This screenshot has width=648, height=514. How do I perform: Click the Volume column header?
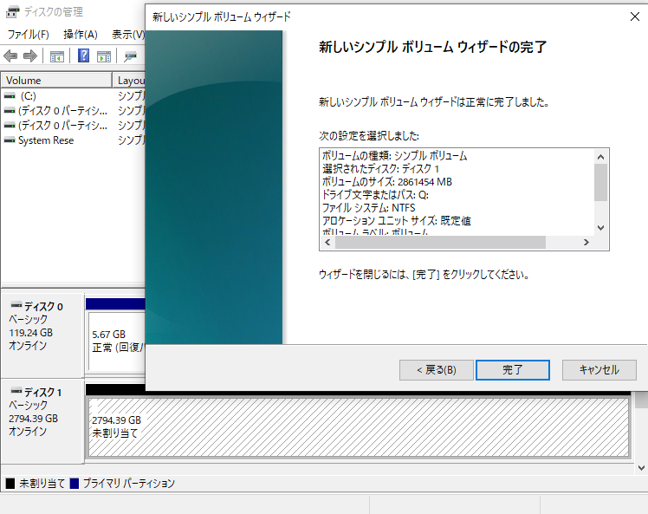pyautogui.click(x=56, y=81)
